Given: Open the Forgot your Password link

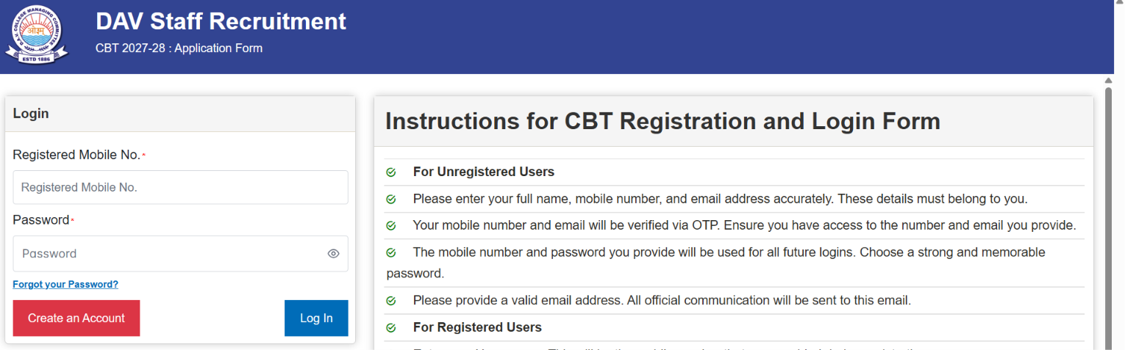Looking at the screenshot, I should point(65,284).
